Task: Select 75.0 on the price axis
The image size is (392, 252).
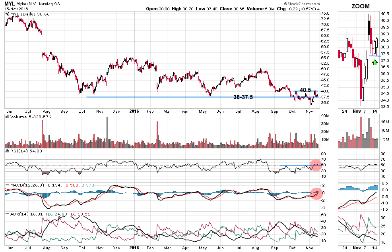Action: coord(325,13)
